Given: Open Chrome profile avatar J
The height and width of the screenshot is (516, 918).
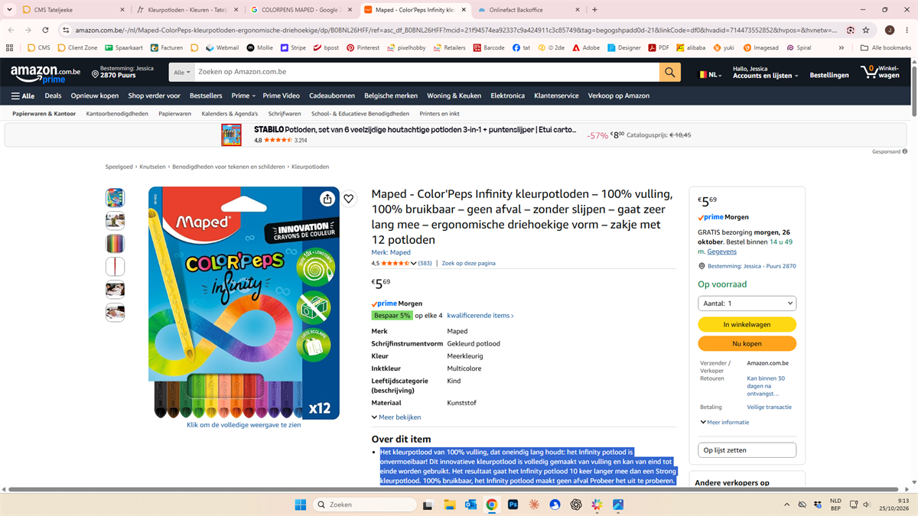Looking at the screenshot, I should (x=889, y=30).
